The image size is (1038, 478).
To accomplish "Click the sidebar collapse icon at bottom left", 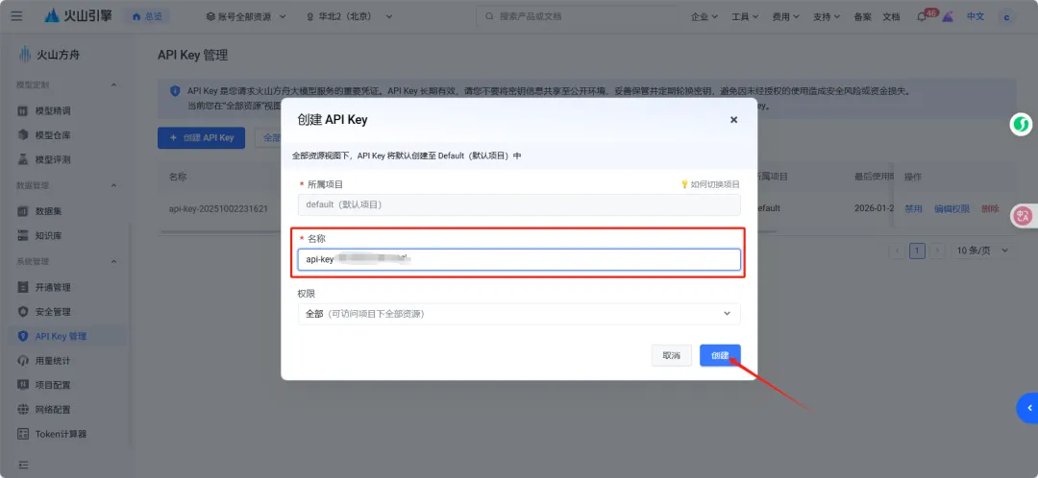I will click(x=23, y=465).
